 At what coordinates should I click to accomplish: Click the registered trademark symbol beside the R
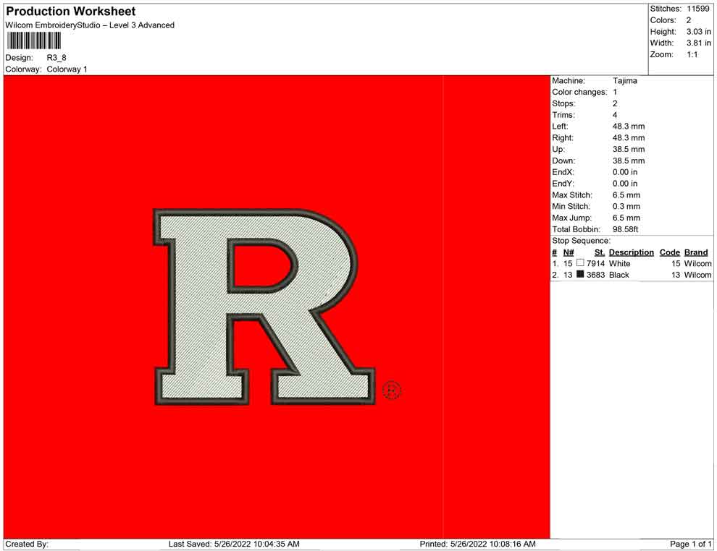pos(391,390)
